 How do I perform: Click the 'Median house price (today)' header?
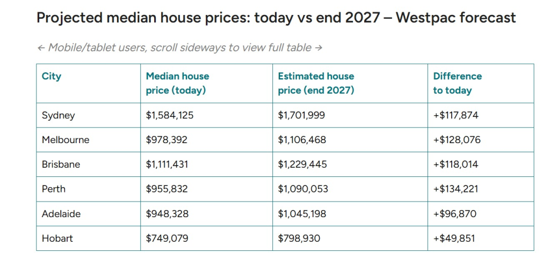[177, 83]
